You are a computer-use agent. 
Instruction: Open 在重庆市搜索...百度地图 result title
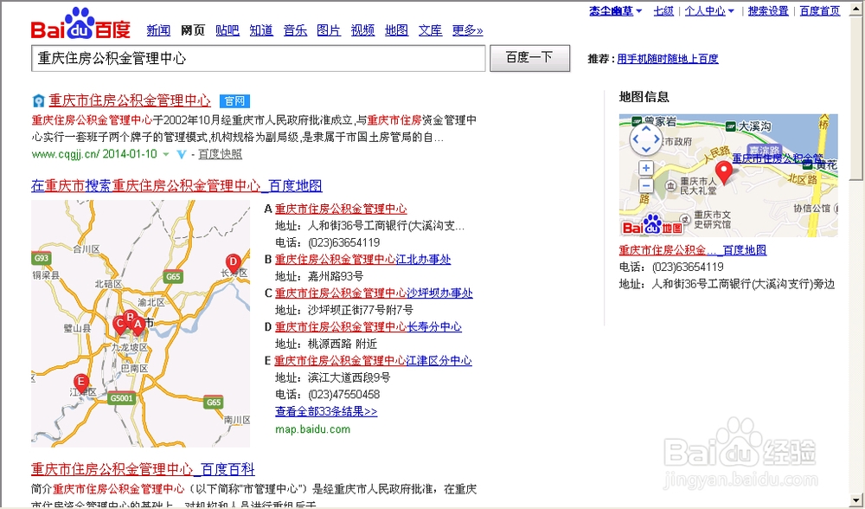pos(176,185)
